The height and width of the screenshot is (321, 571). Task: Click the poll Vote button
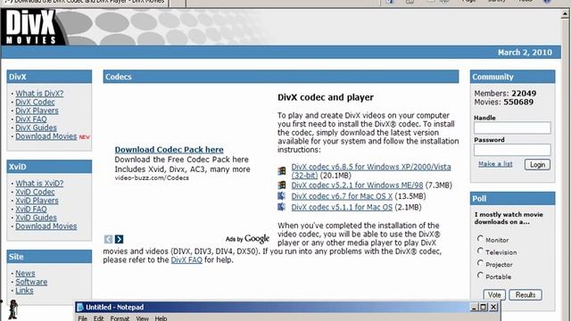494,294
